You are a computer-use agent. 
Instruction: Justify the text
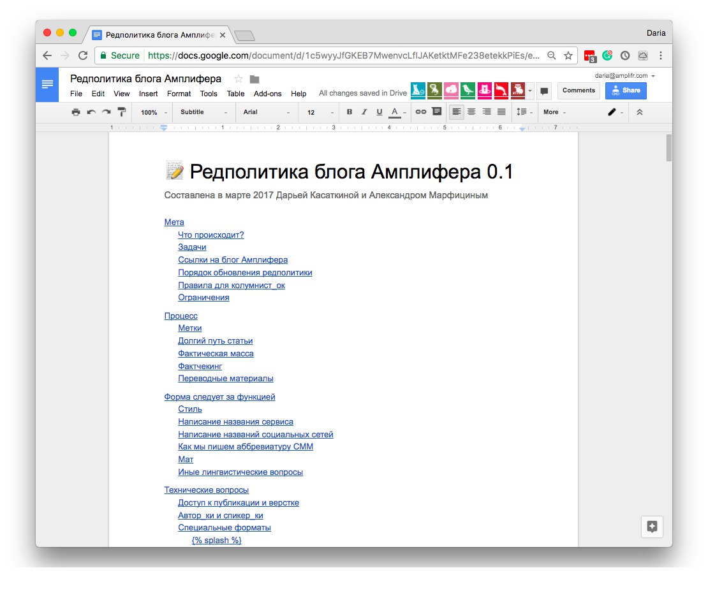click(501, 112)
